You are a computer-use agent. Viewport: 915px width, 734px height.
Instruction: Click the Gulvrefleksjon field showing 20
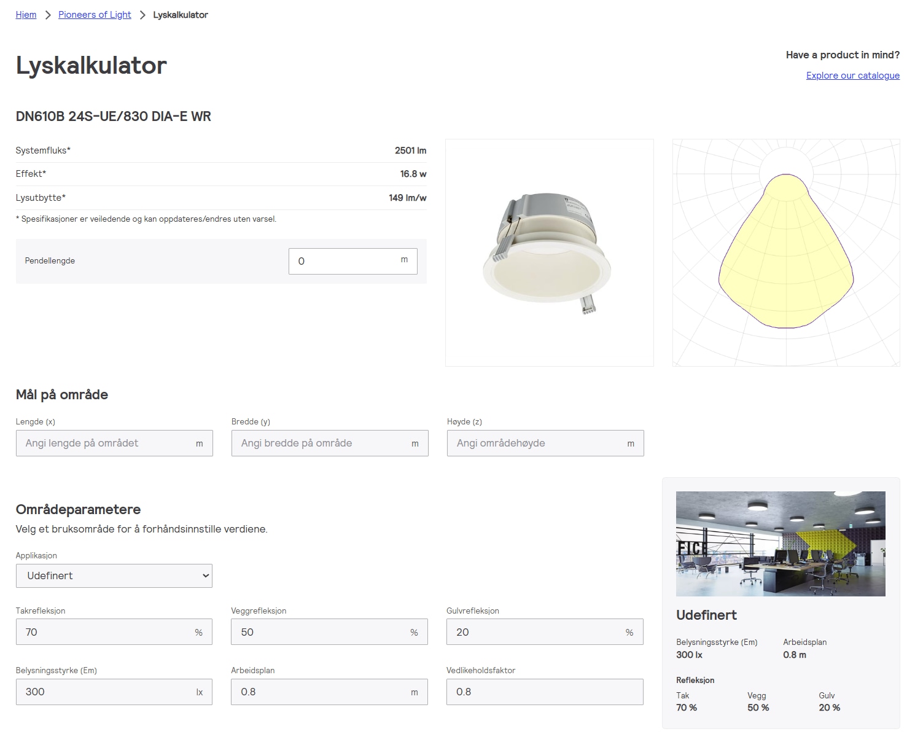539,632
